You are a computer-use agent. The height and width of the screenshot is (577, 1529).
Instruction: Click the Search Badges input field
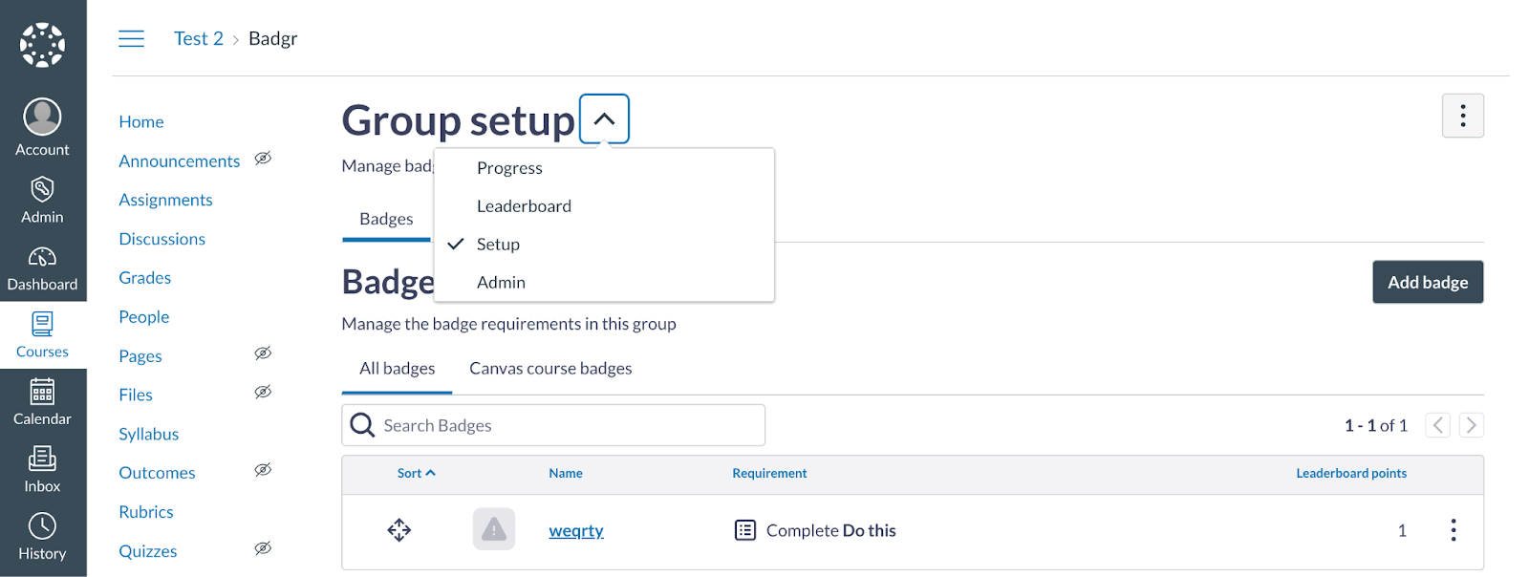coord(564,425)
